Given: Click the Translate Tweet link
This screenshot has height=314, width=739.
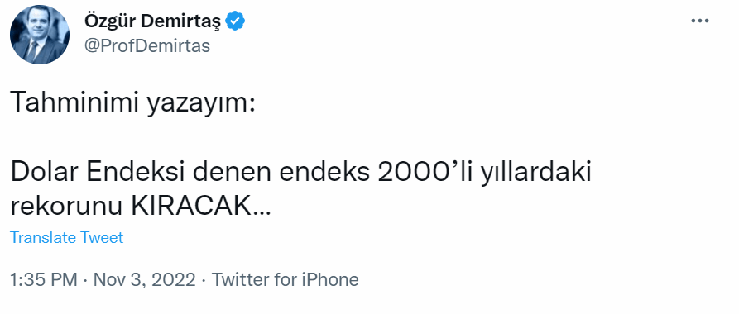Looking at the screenshot, I should [66, 237].
